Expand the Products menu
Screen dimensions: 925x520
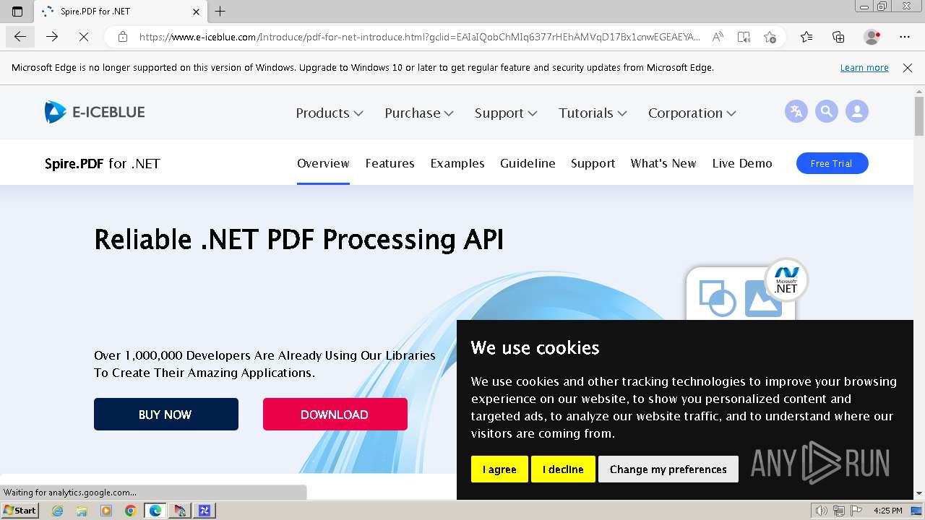[x=330, y=113]
